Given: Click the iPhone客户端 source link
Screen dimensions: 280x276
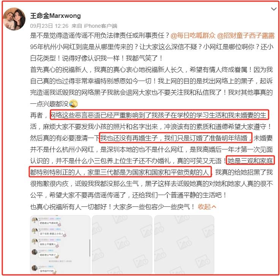Looking at the screenshot, I should coord(101,26).
